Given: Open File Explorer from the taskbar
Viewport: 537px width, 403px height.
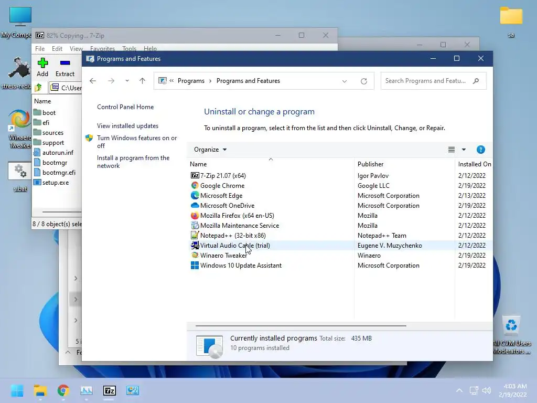Looking at the screenshot, I should coord(40,390).
